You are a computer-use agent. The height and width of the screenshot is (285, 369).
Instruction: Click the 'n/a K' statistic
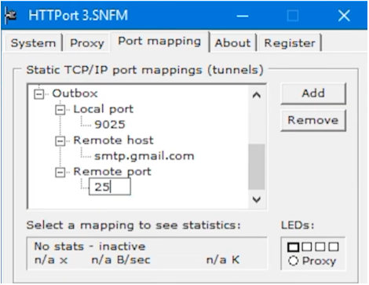point(223,260)
